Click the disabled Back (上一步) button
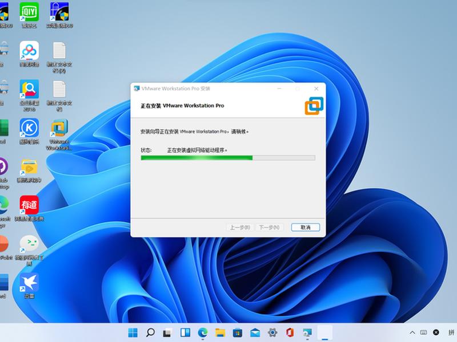 pyautogui.click(x=240, y=227)
